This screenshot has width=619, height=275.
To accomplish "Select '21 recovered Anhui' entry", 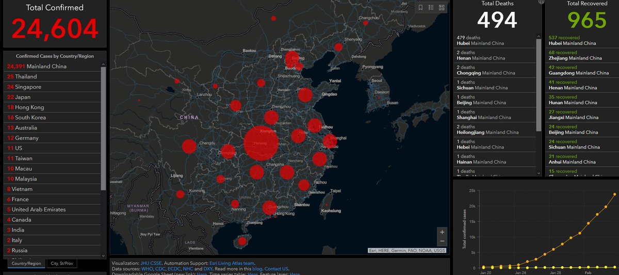I will (x=582, y=159).
